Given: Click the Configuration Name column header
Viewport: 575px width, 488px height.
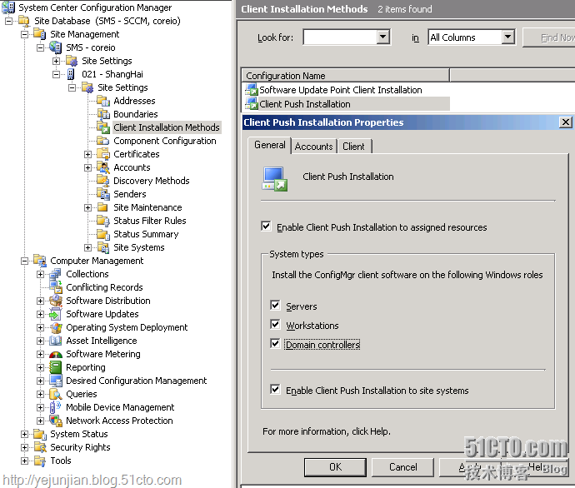Looking at the screenshot, I should (x=345, y=76).
